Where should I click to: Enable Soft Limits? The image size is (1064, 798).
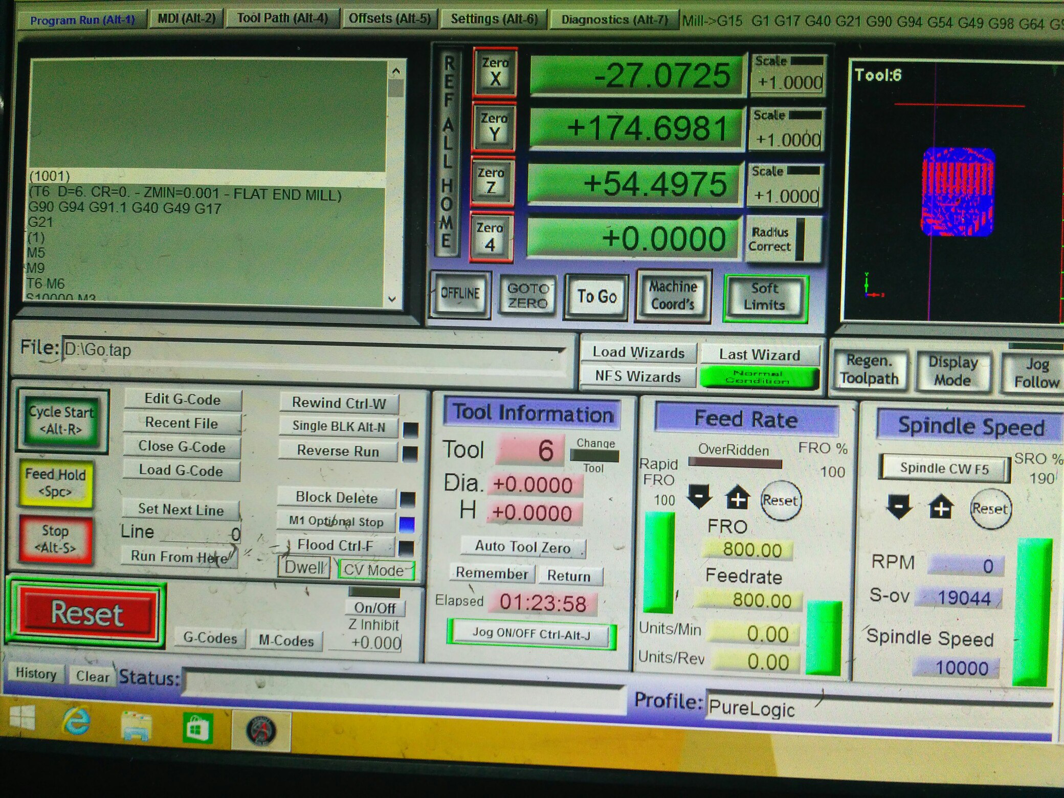(764, 297)
